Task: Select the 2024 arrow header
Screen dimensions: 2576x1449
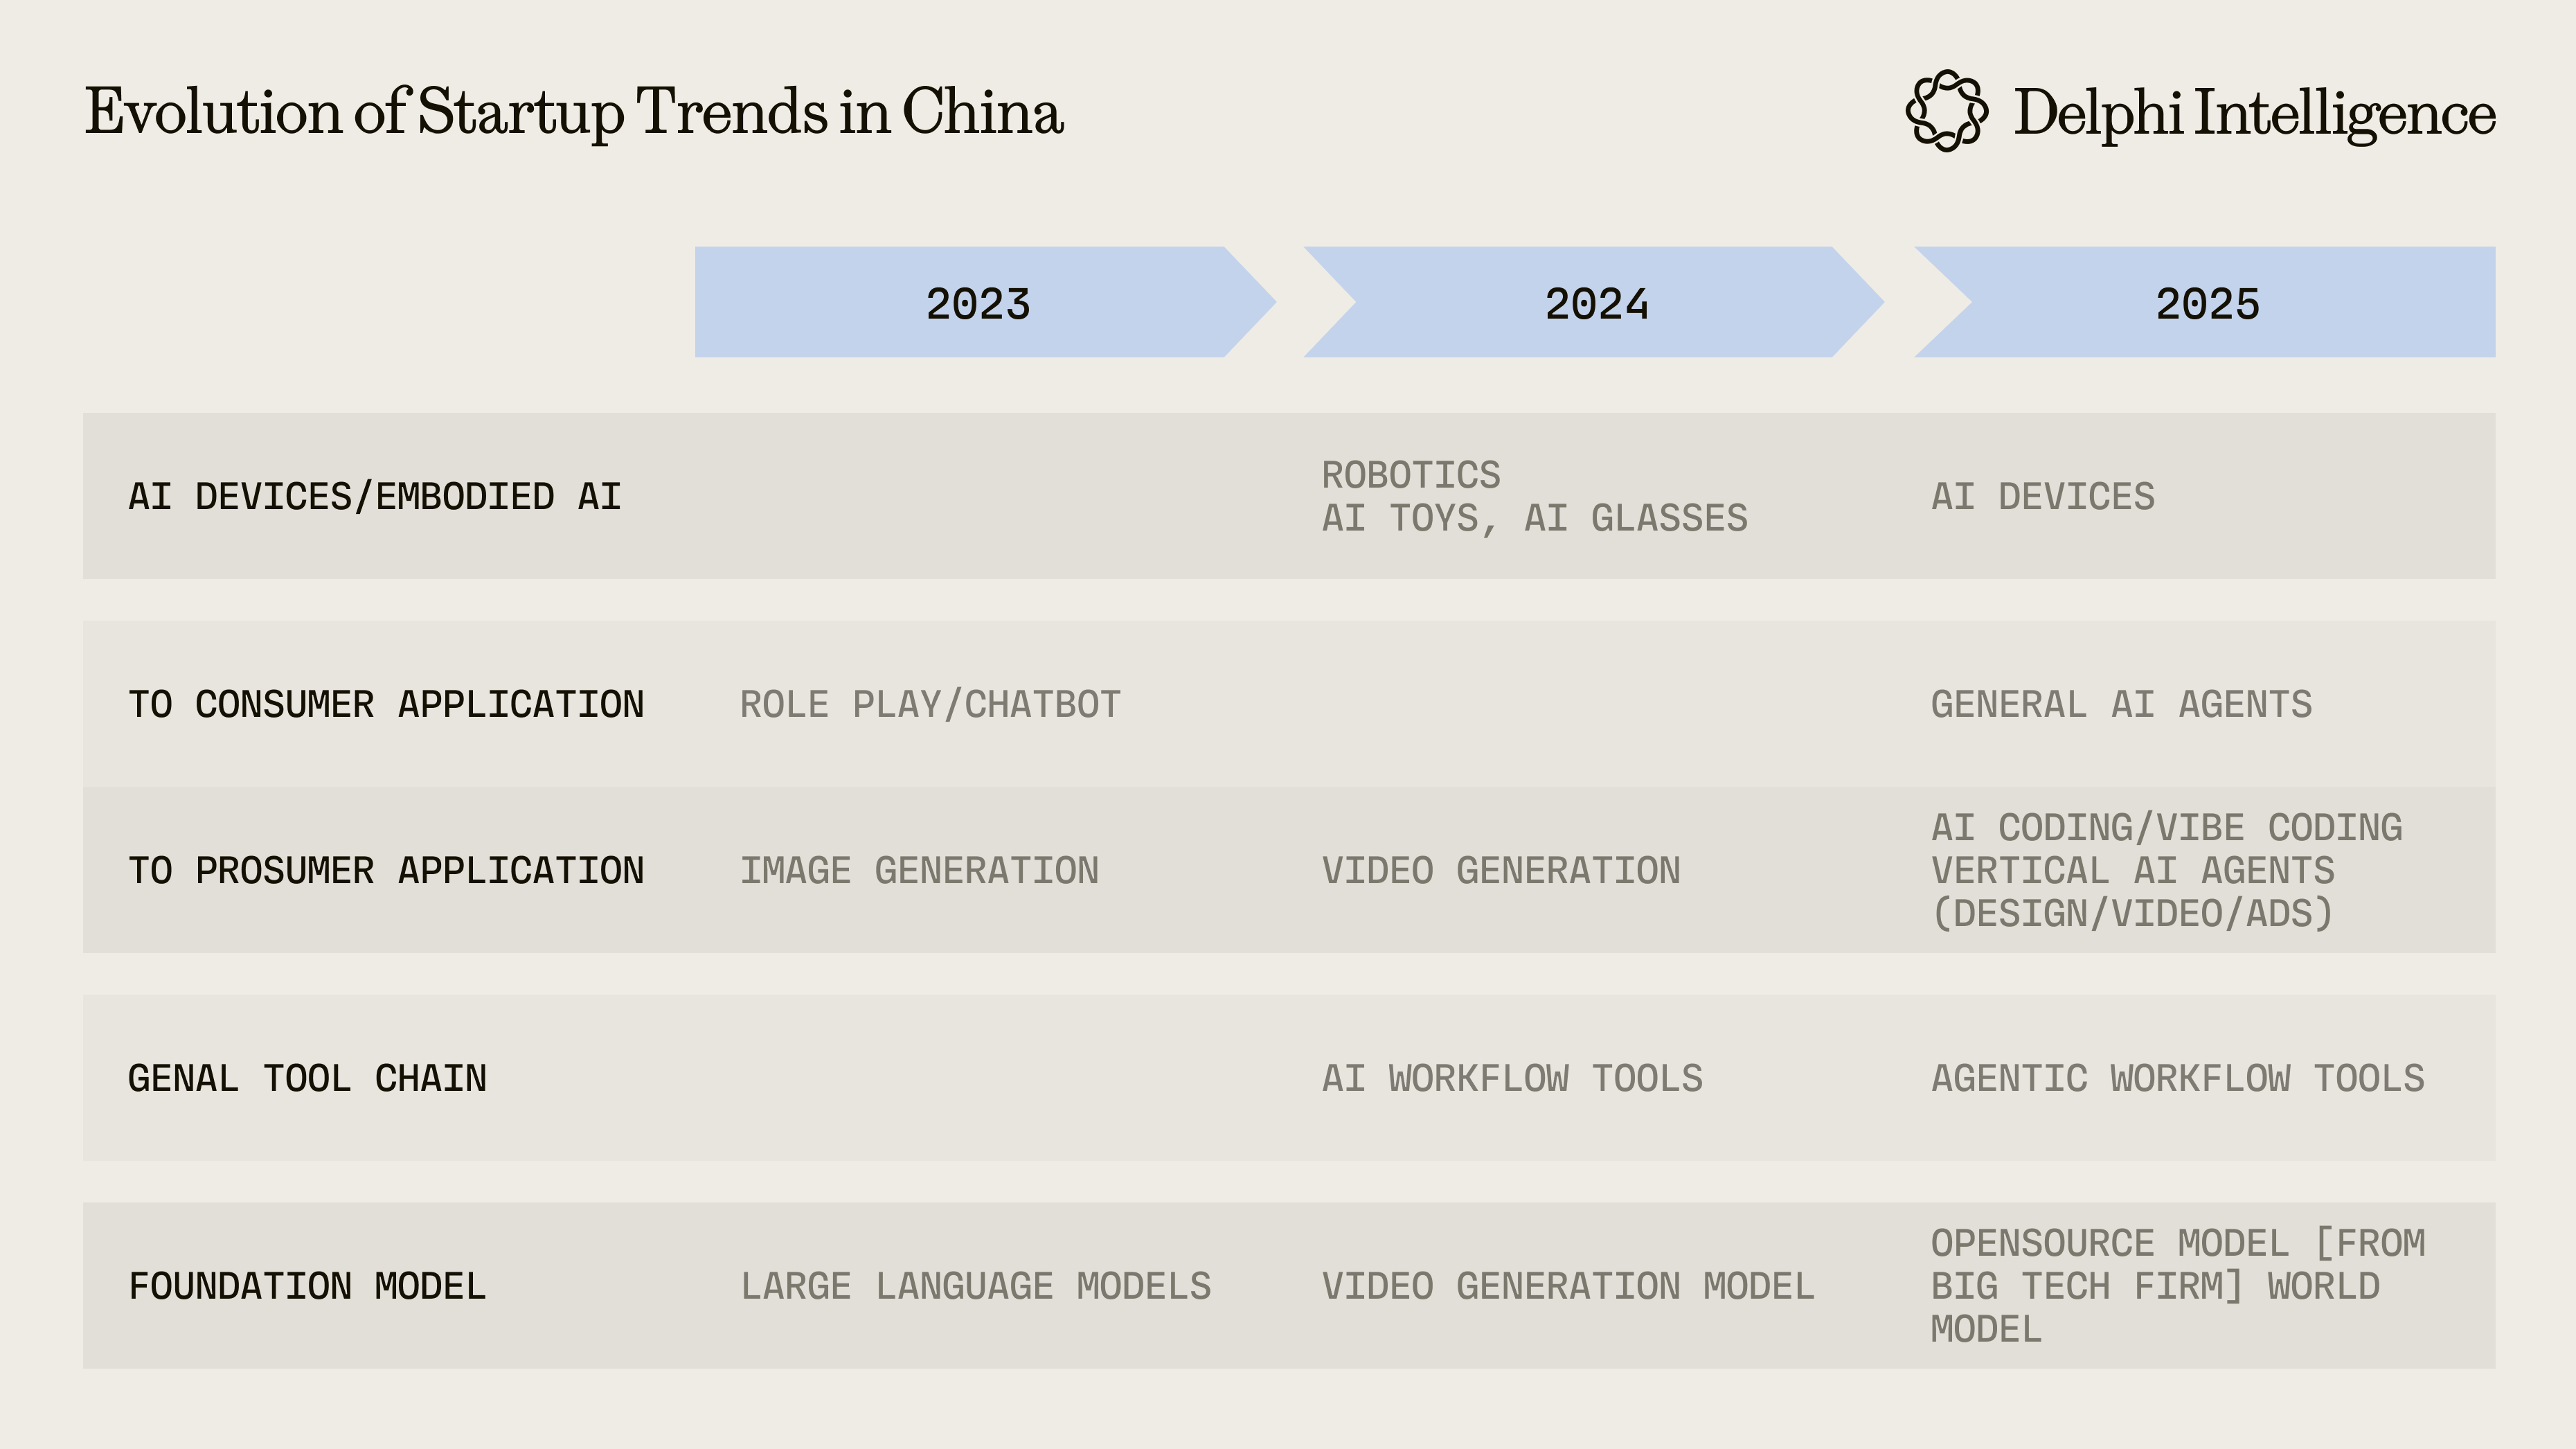Action: tap(1596, 303)
